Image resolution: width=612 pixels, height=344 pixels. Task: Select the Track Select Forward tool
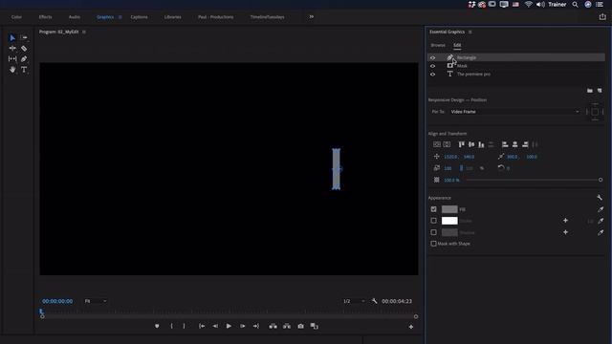point(24,38)
